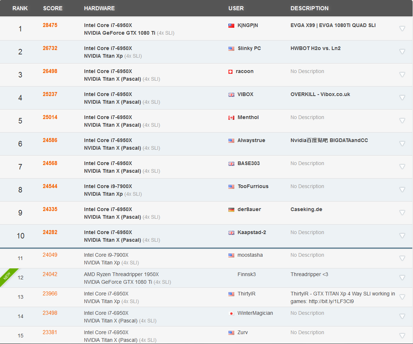Open score 25237 result

tap(50, 94)
